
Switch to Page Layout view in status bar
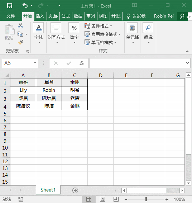[x=102, y=199]
